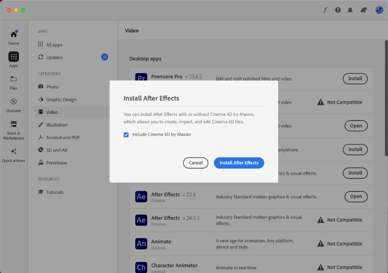Select the Apps grid icon
The image size is (388, 273).
[x=13, y=57]
